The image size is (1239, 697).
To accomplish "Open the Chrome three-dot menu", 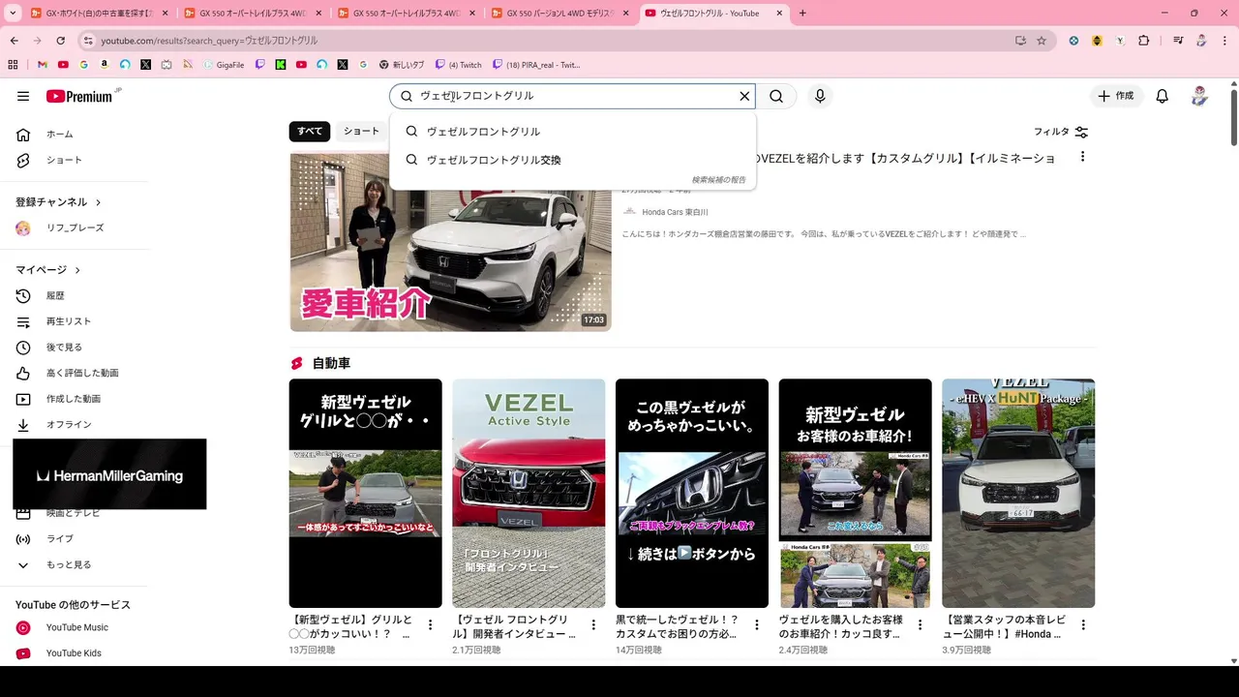I will click(x=1224, y=41).
